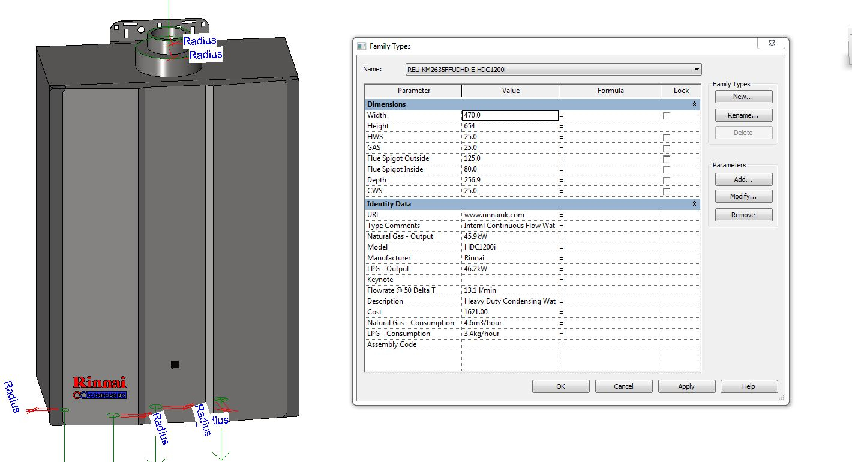Click the Apply button
The height and width of the screenshot is (462, 852).
(x=686, y=386)
